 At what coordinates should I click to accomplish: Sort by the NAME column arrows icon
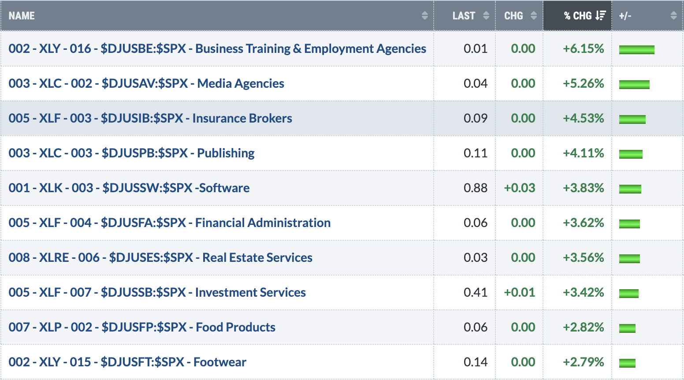tap(424, 16)
